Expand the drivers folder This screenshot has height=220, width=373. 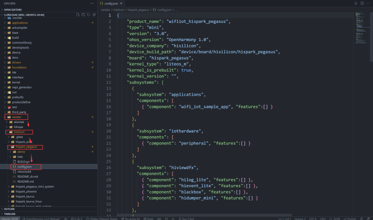[x=16, y=62]
